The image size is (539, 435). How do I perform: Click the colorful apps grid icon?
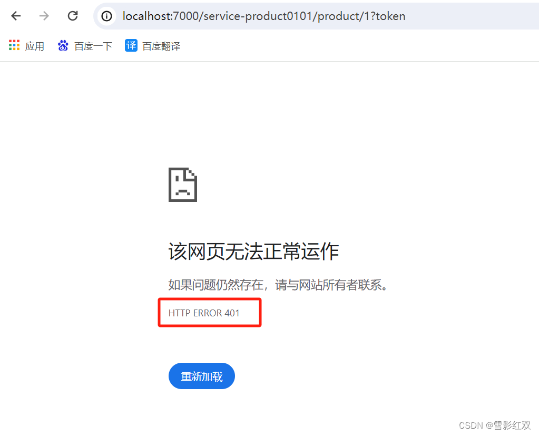click(x=14, y=45)
